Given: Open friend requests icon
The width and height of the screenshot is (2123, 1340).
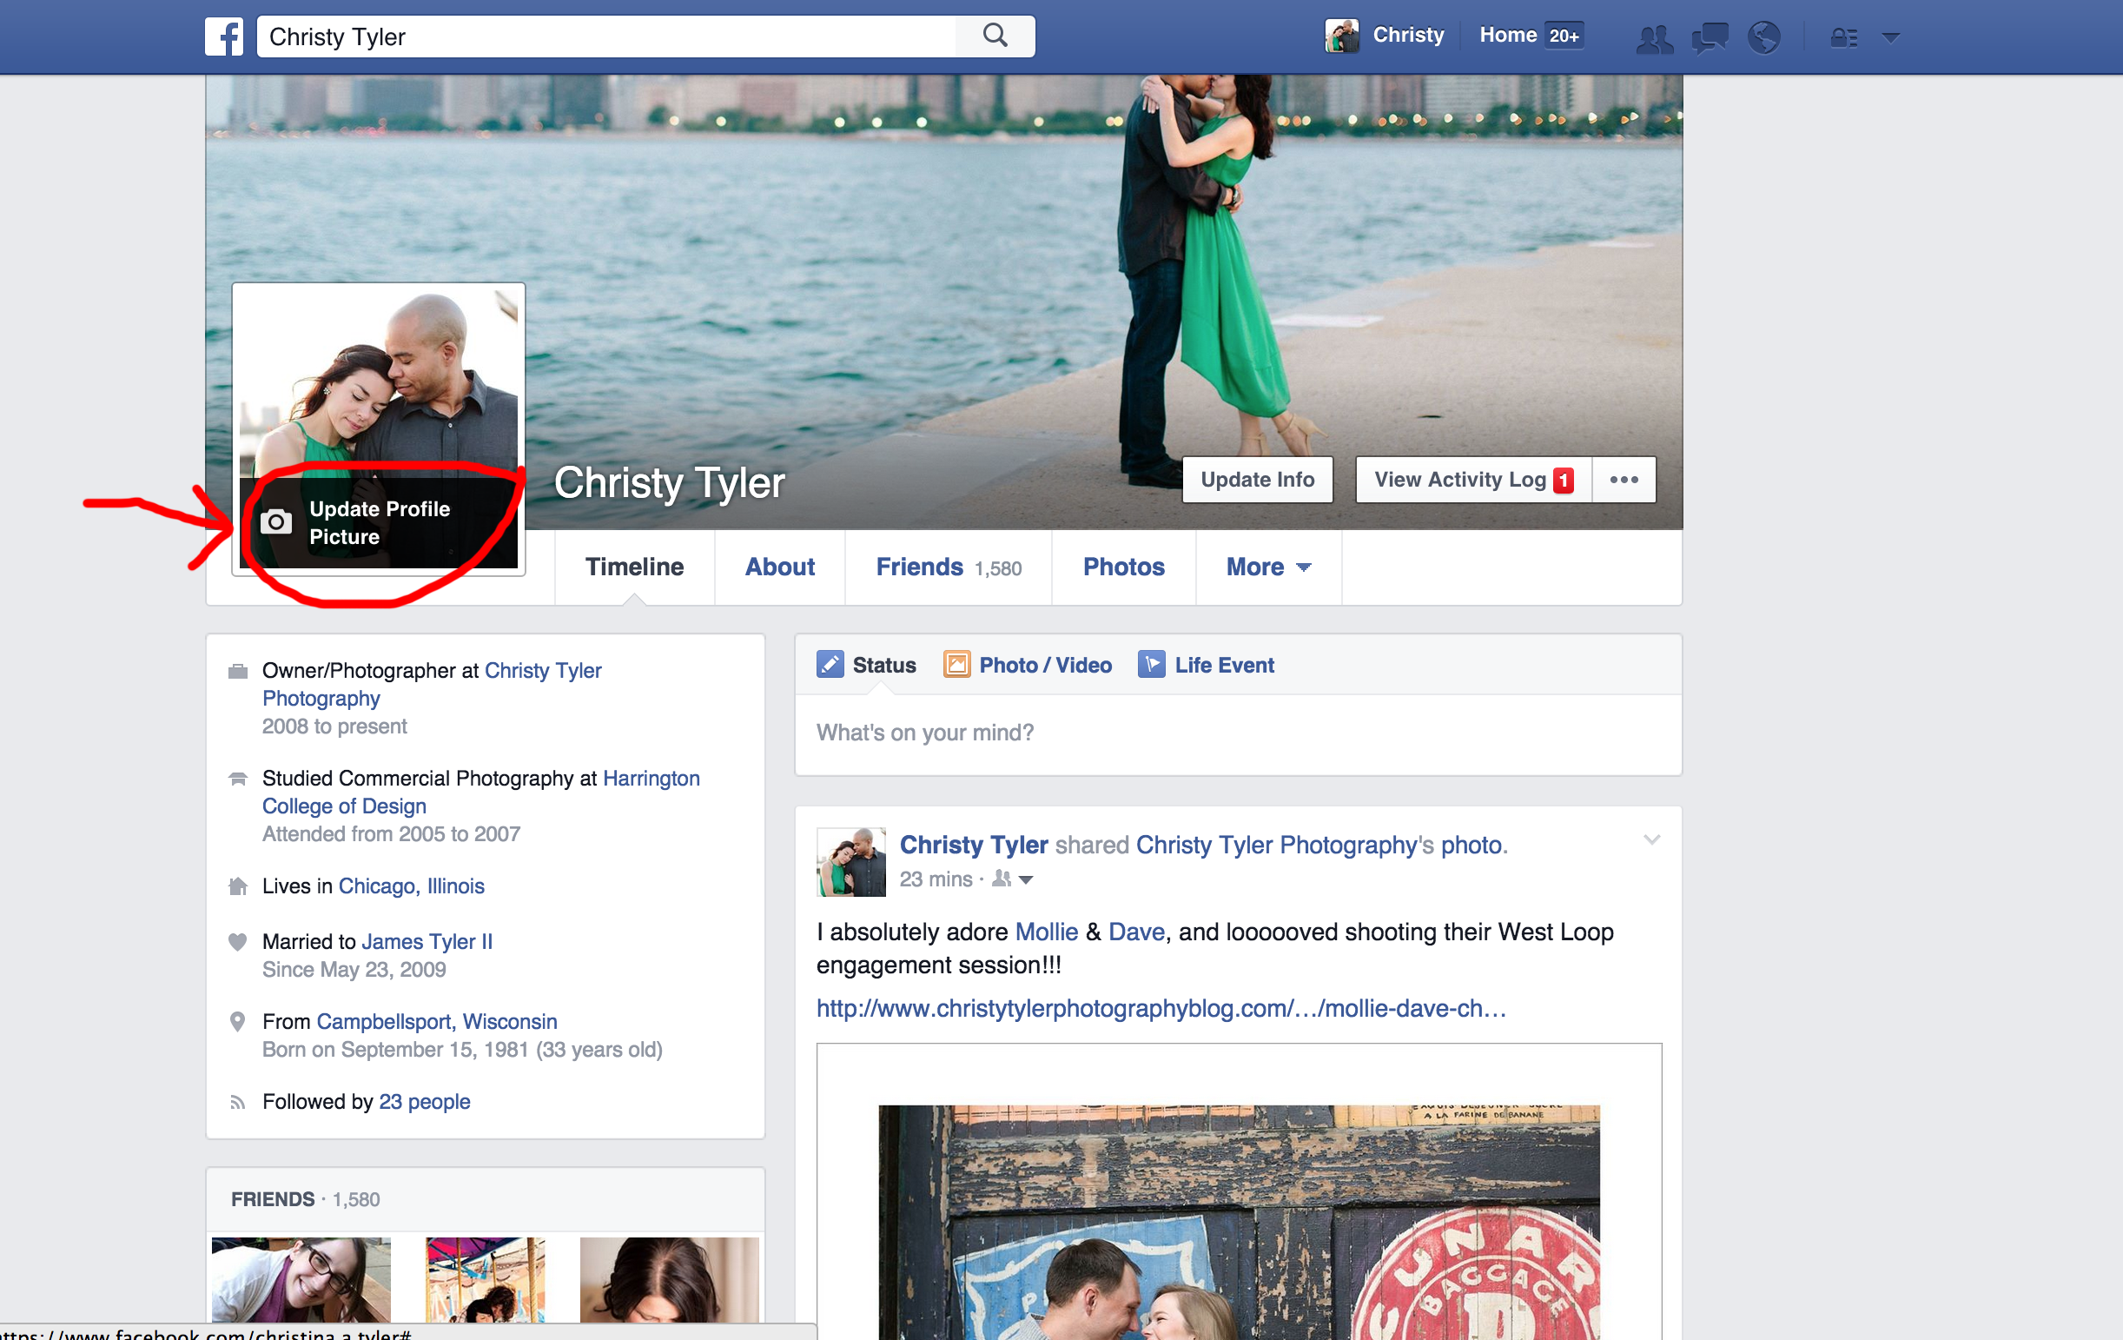Looking at the screenshot, I should [x=1653, y=38].
